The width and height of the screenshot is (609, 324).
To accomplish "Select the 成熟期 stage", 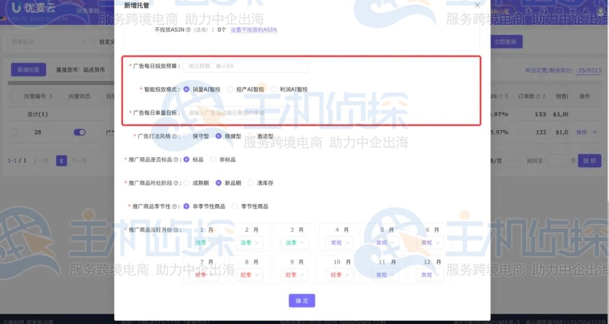I will [x=187, y=183].
